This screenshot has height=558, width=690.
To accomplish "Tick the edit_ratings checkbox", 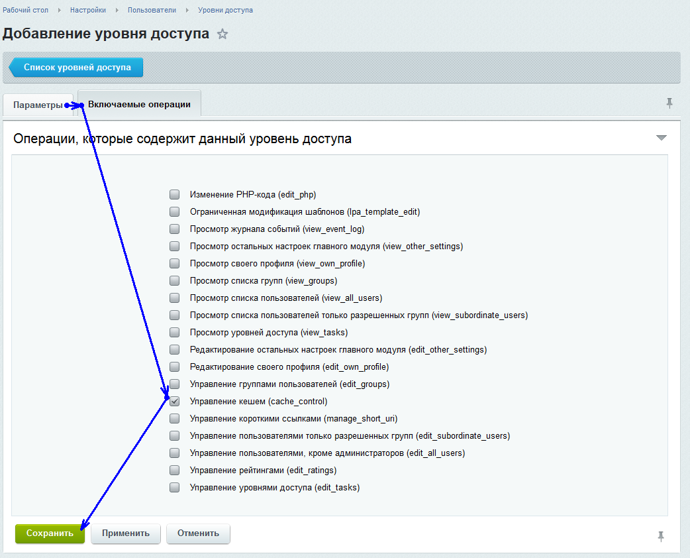I will 175,470.
